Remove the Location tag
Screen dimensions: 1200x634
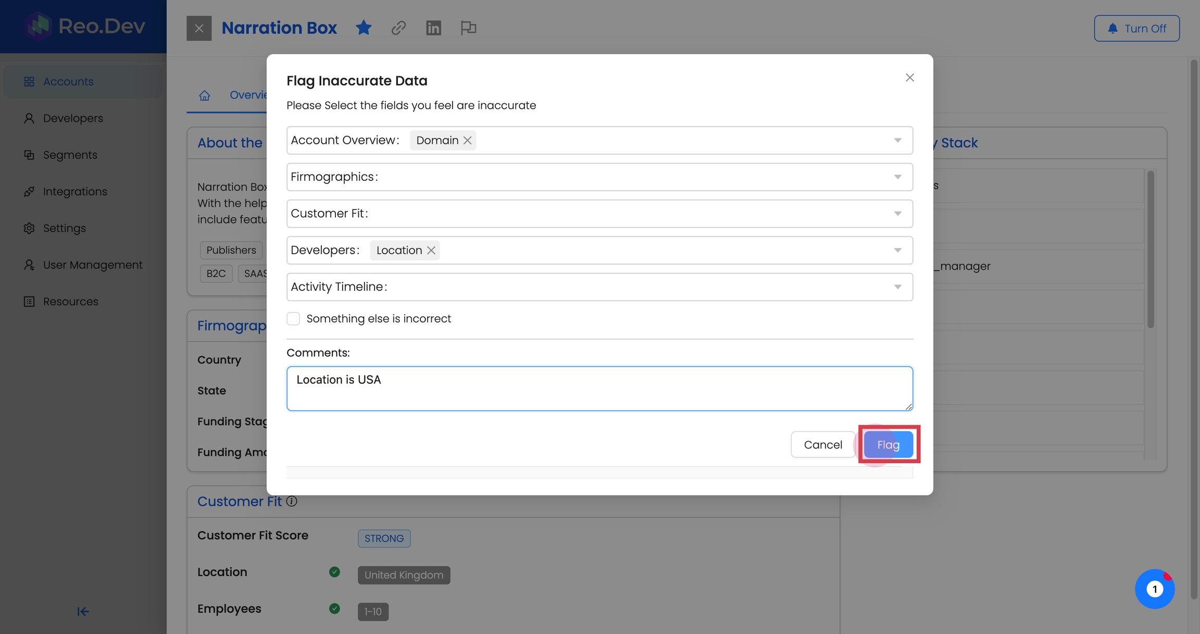[431, 250]
